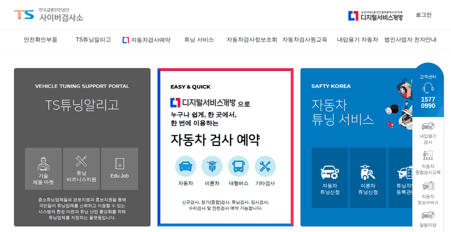Click the 로그인 link
This screenshot has width=451, height=232.
423,15
